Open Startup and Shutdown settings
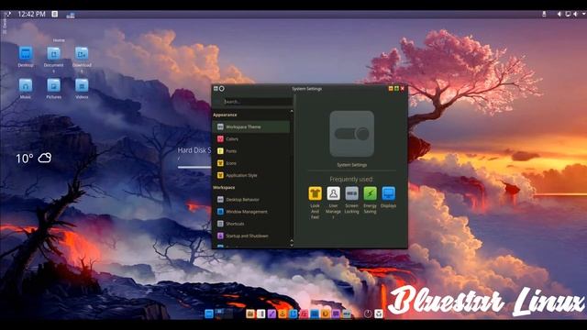This screenshot has width=587, height=330. 251,236
